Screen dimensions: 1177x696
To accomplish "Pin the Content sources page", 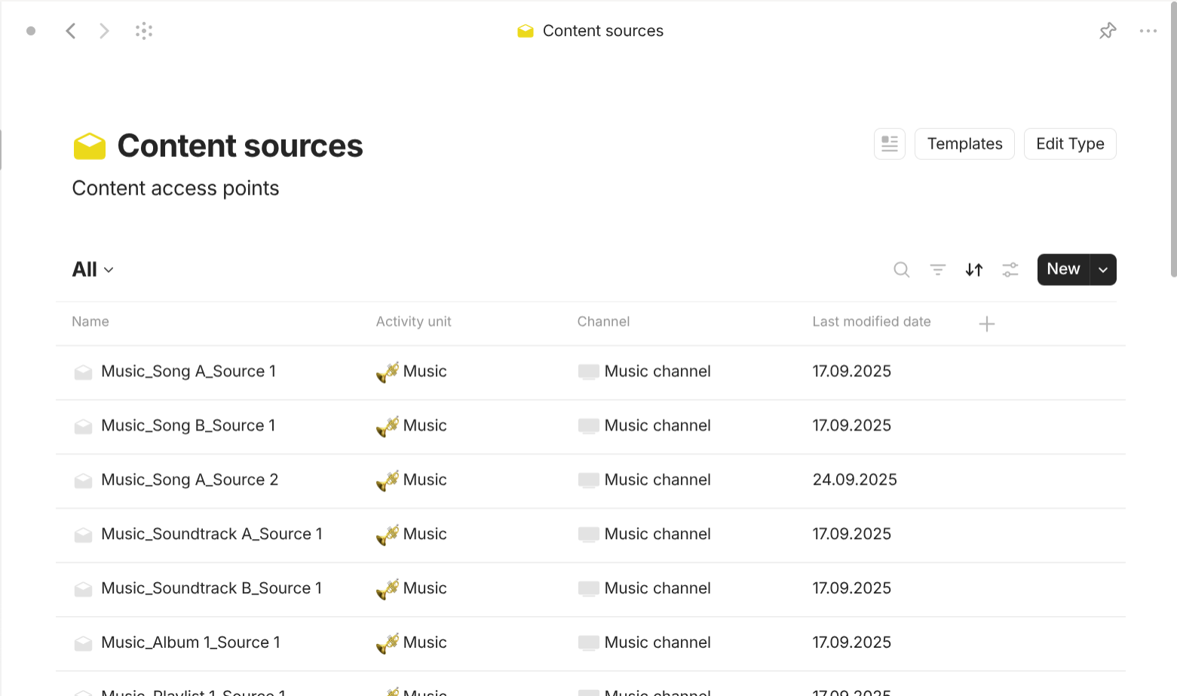I will tap(1107, 30).
